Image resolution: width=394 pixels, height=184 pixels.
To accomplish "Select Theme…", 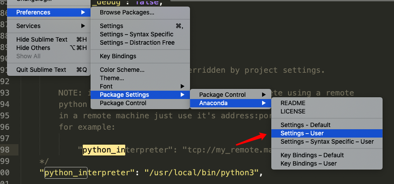I will click(140, 78).
